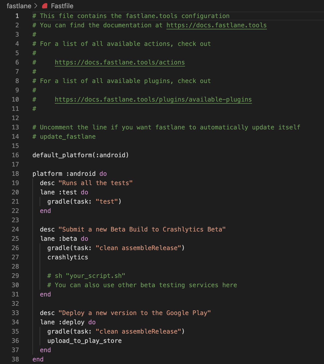Open the https://docs.fastlane.tools link
Screen dimensions: 324x364
pos(216,25)
